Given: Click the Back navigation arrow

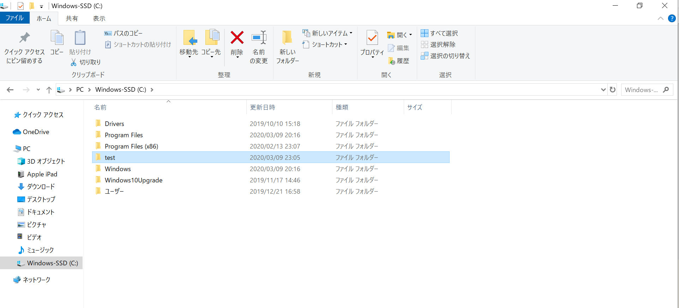Looking at the screenshot, I should (x=10, y=90).
